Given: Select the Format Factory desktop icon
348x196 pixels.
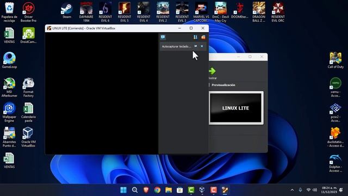Looking at the screenshot, I should (28, 87).
